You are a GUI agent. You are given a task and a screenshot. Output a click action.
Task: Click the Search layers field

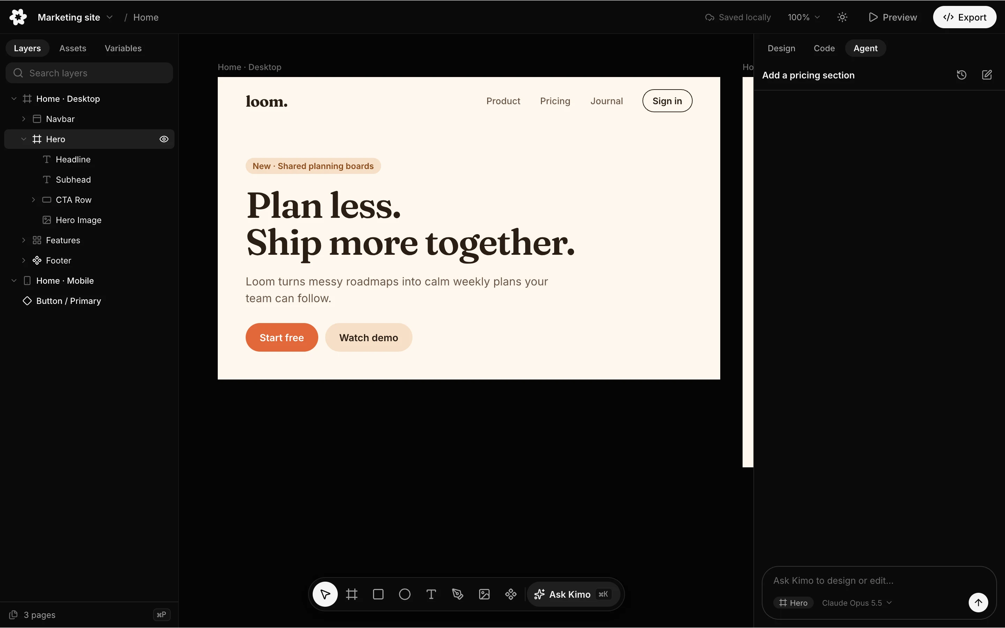point(89,73)
